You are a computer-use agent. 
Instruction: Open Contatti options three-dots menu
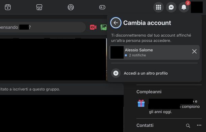point(199,125)
